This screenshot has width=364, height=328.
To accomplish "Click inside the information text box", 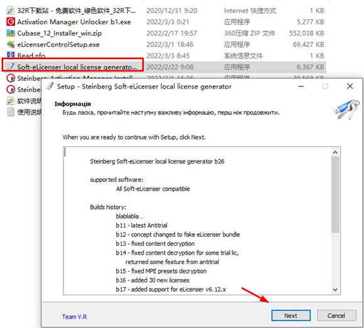I will point(197,221).
